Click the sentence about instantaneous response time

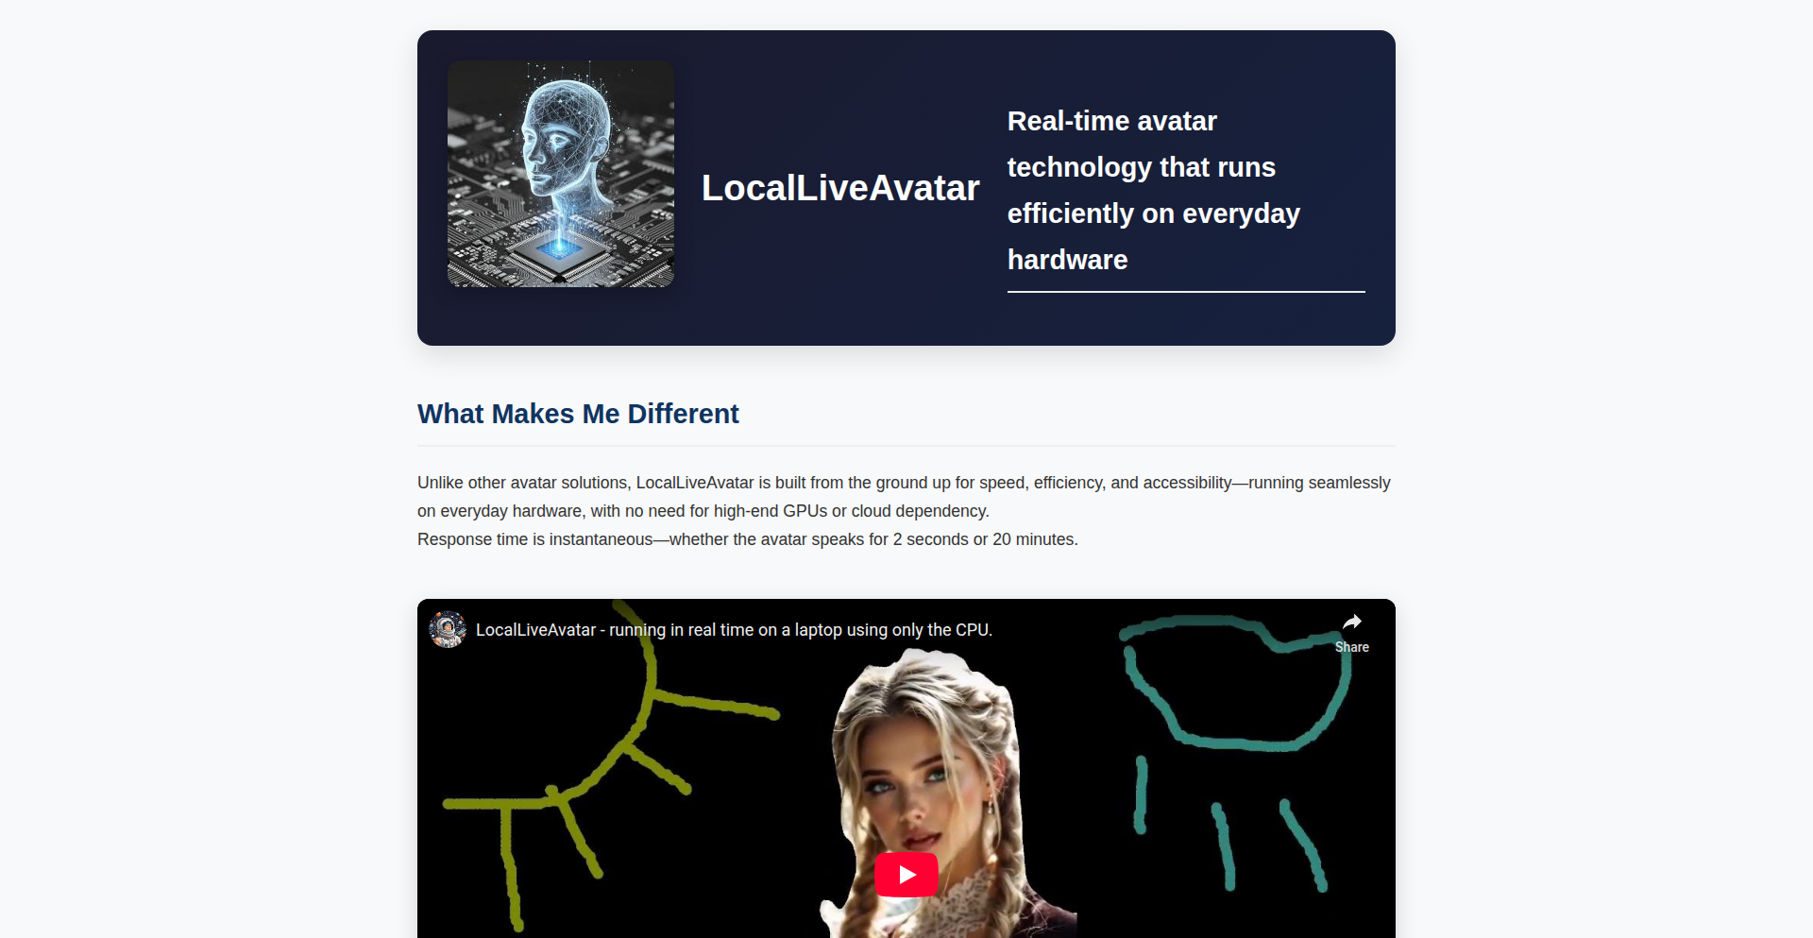coord(747,539)
